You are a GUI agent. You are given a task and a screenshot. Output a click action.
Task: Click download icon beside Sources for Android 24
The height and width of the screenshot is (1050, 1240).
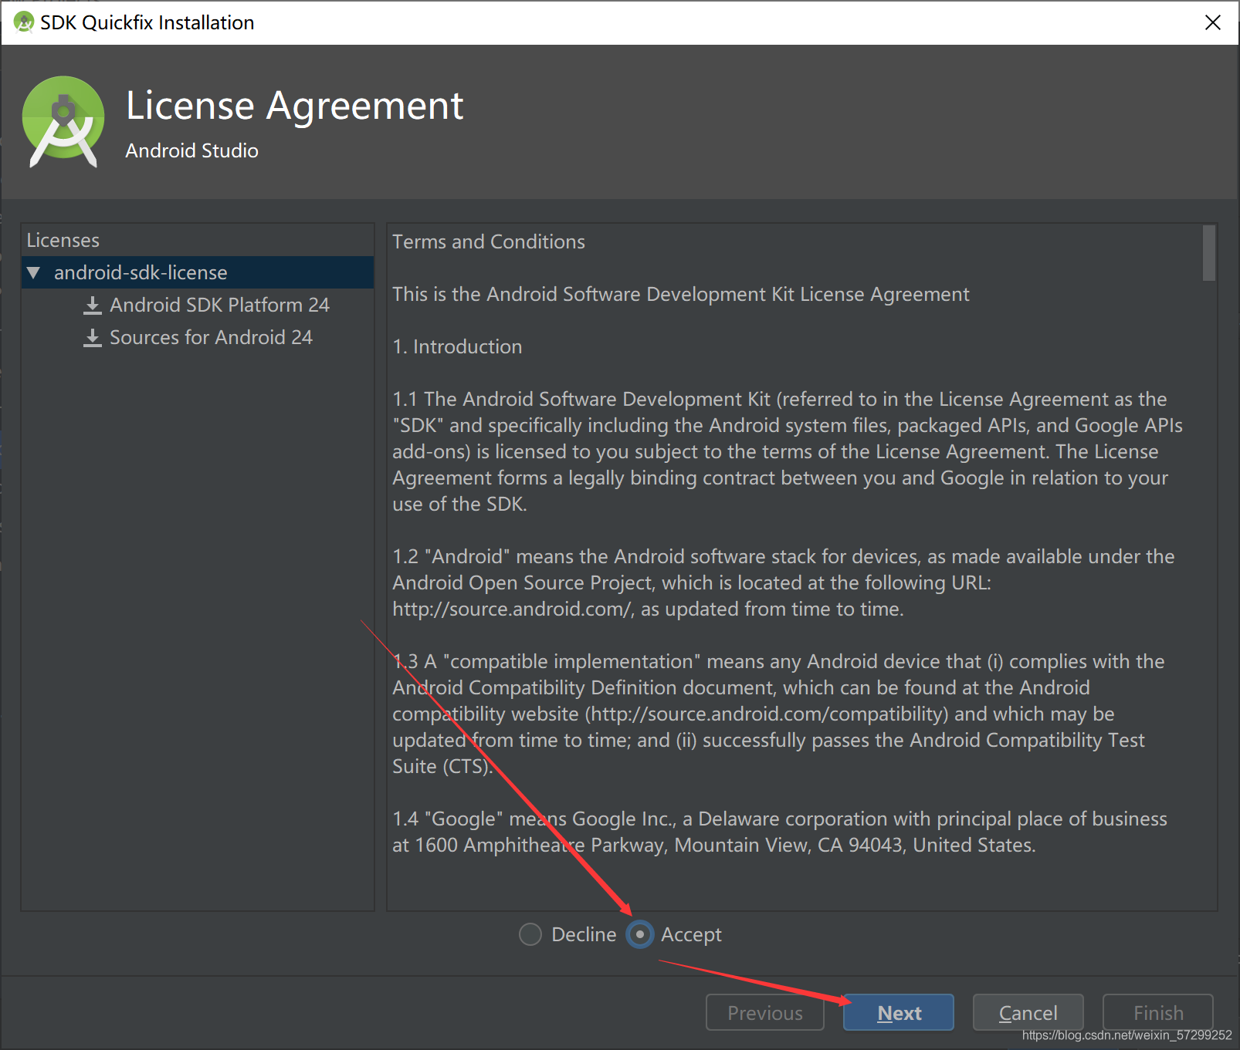pos(93,338)
